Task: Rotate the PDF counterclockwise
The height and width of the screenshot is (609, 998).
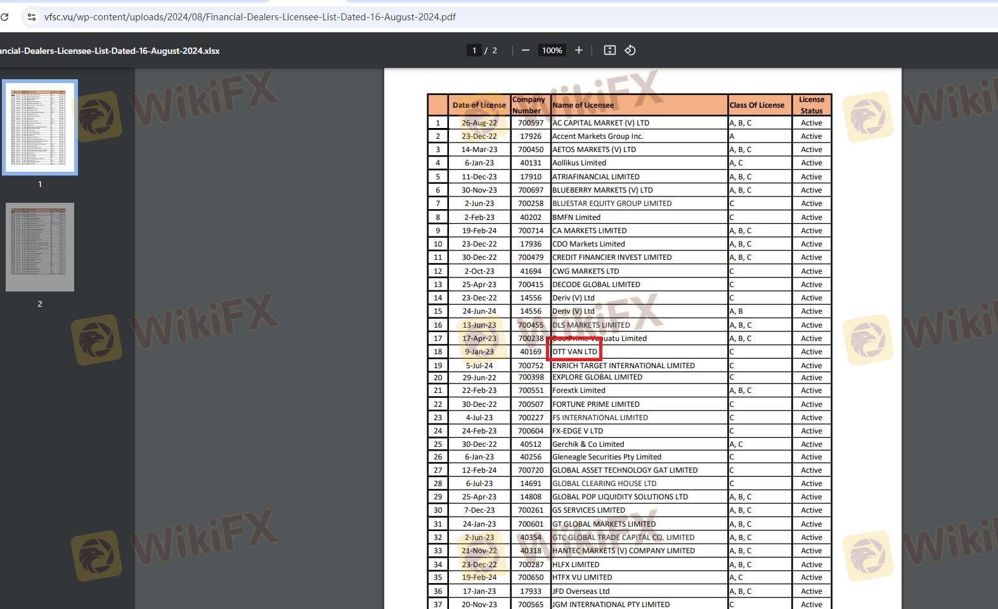Action: tap(630, 51)
